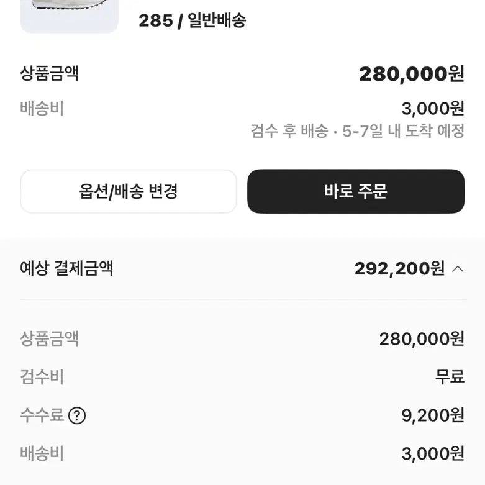The height and width of the screenshot is (485, 485).
Task: Click the question mark icon beside 수수료
Action: click(x=76, y=415)
